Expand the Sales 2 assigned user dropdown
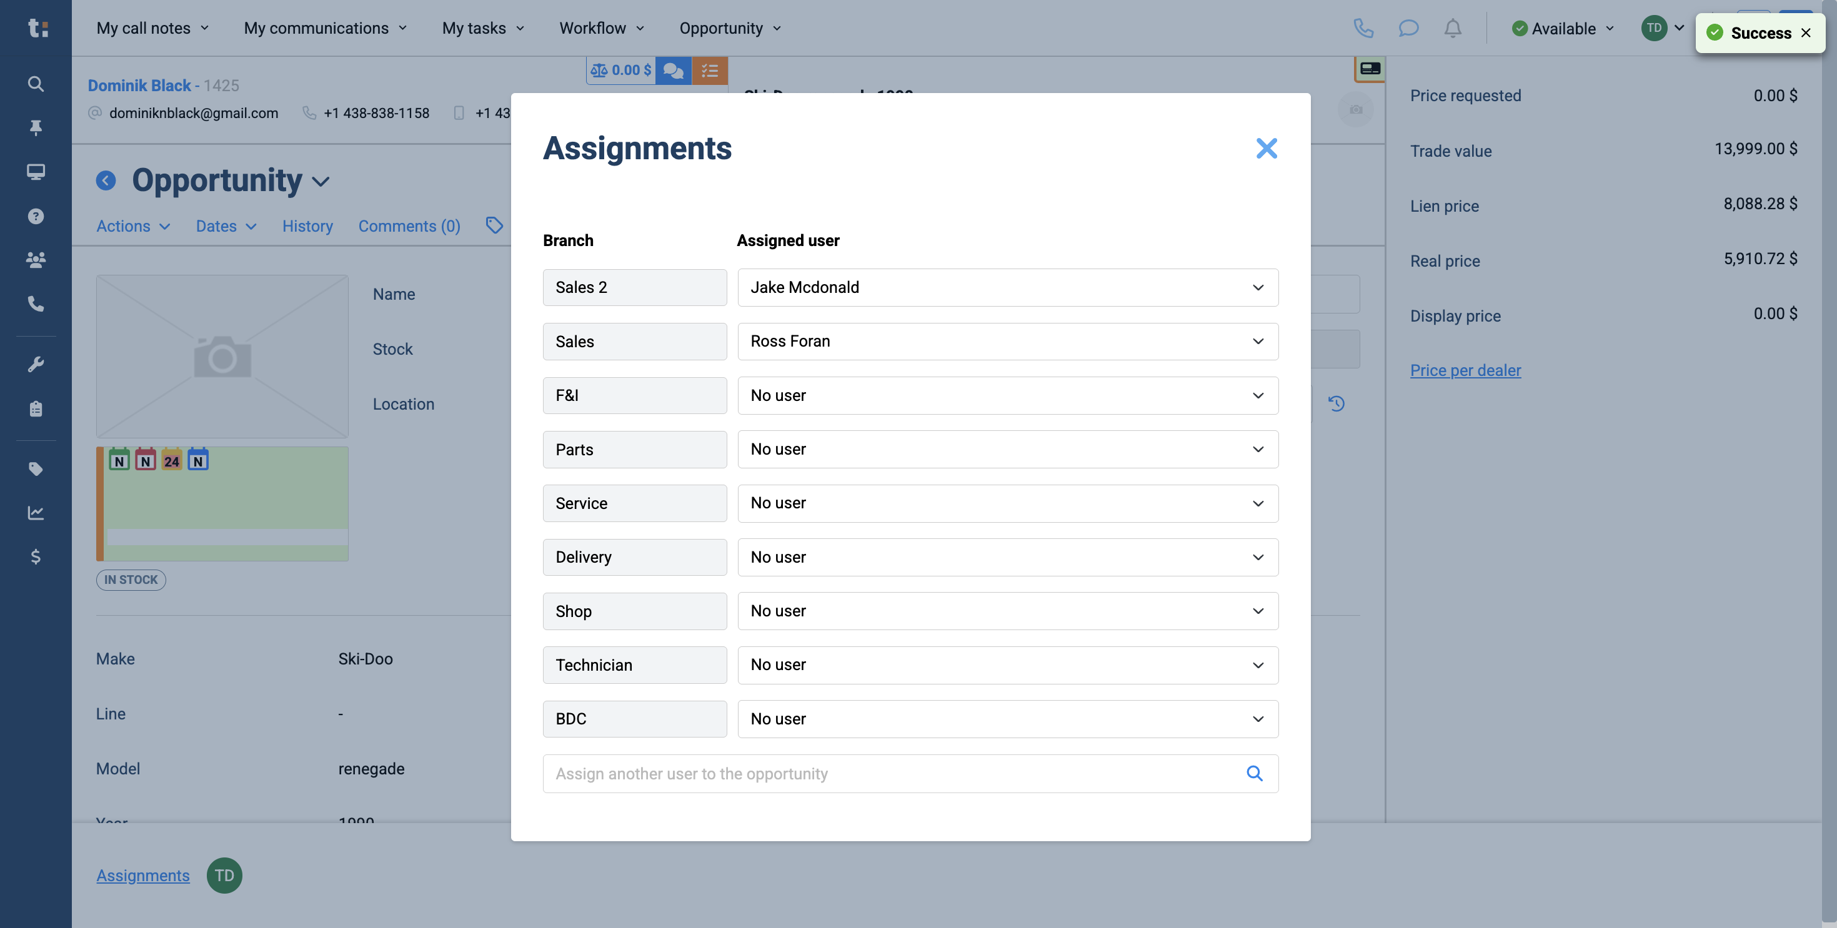1837x928 pixels. click(x=1008, y=287)
